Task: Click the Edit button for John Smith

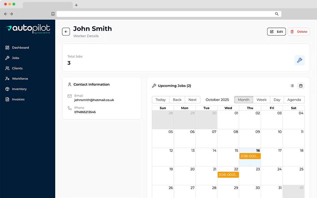Action: (x=276, y=31)
